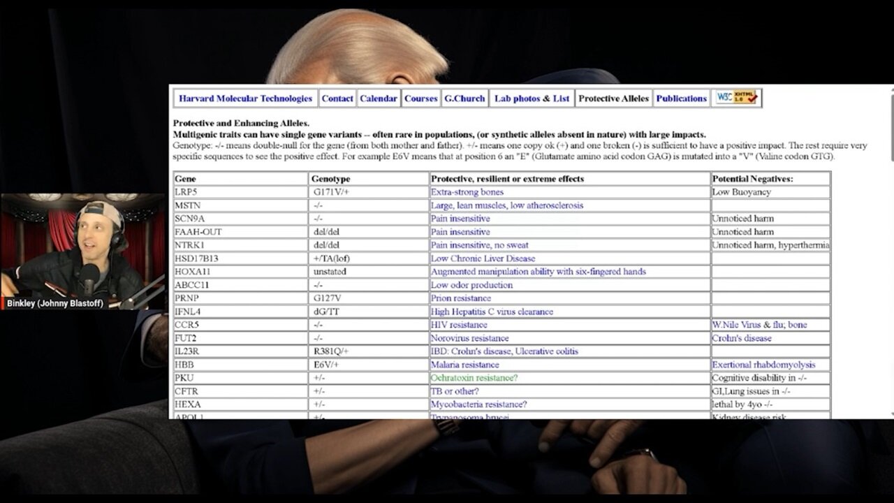Click the LRP5 gene cell
Screen dimensions: 894x503
click(x=241, y=192)
